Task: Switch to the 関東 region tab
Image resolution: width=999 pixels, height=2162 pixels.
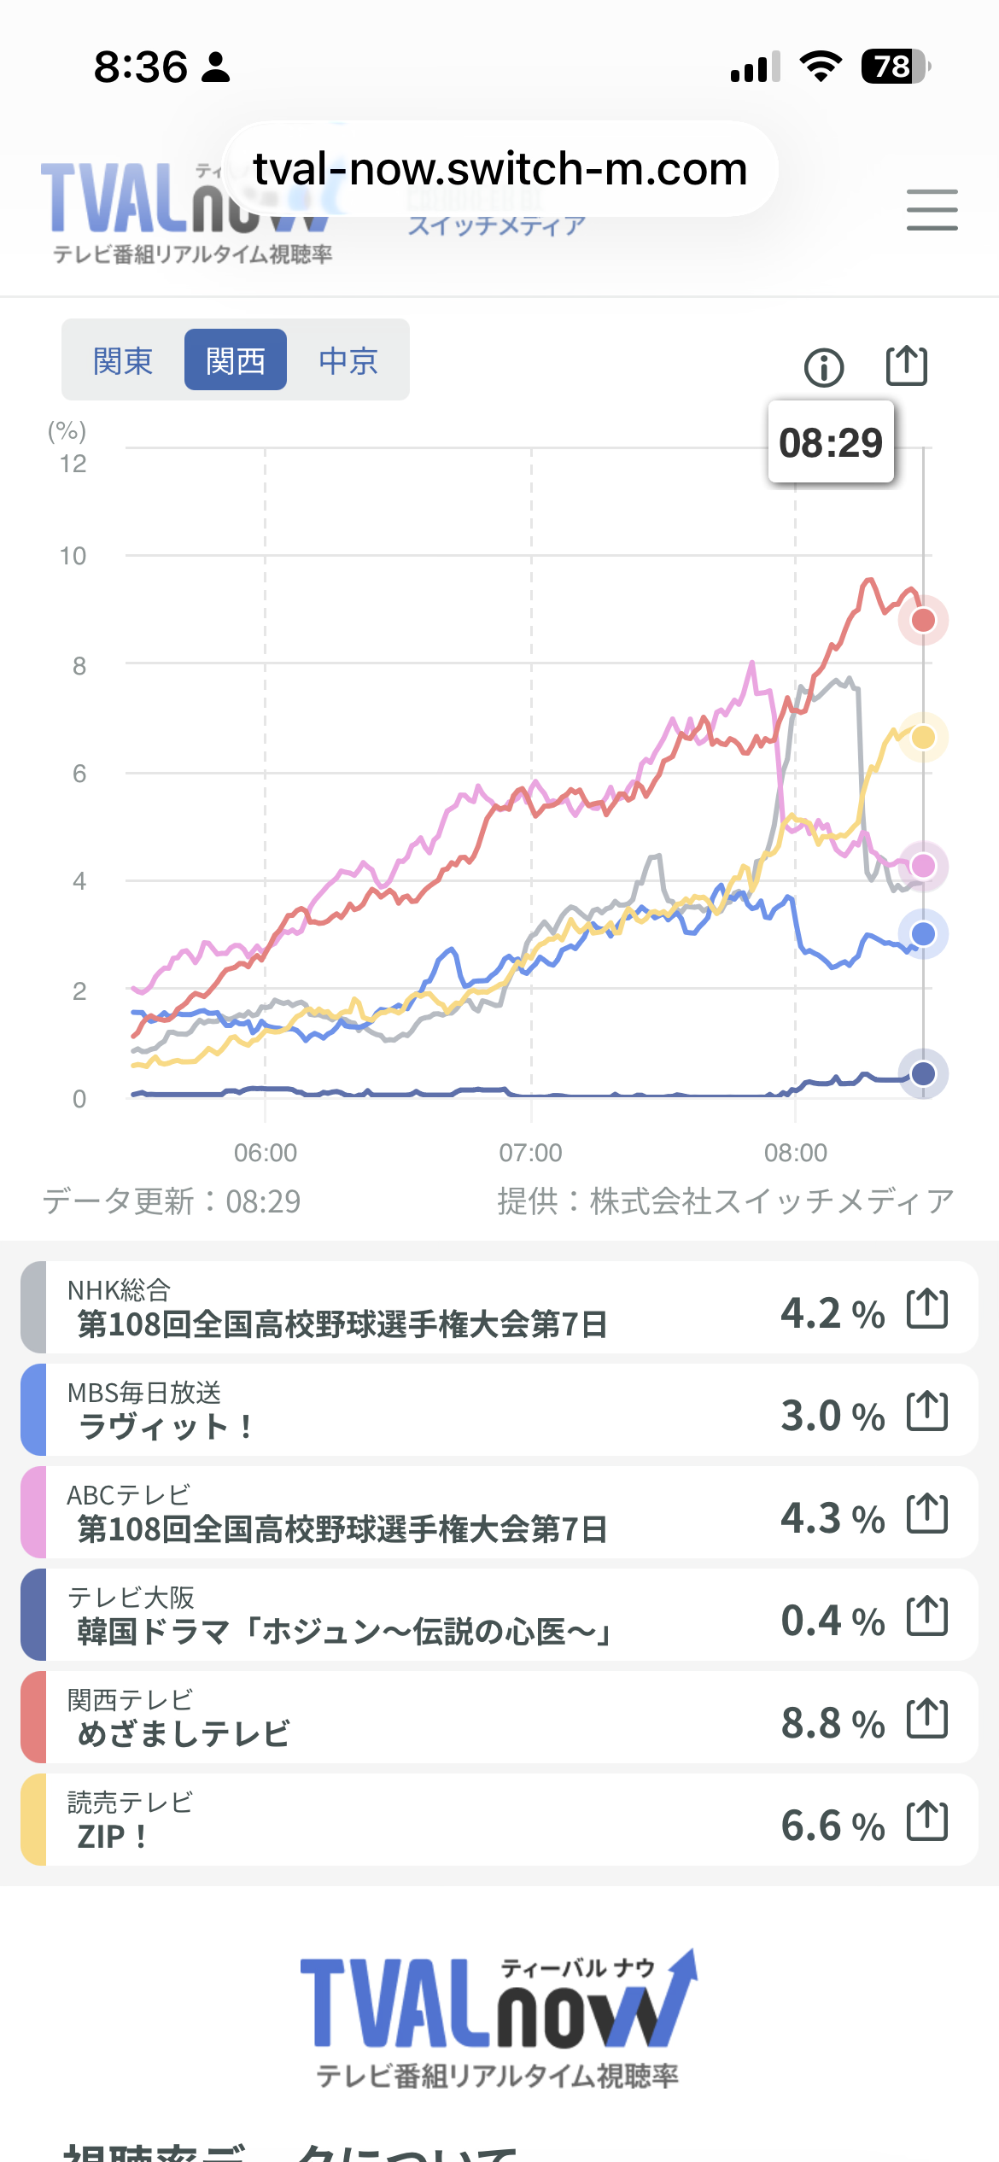Action: coord(123,360)
